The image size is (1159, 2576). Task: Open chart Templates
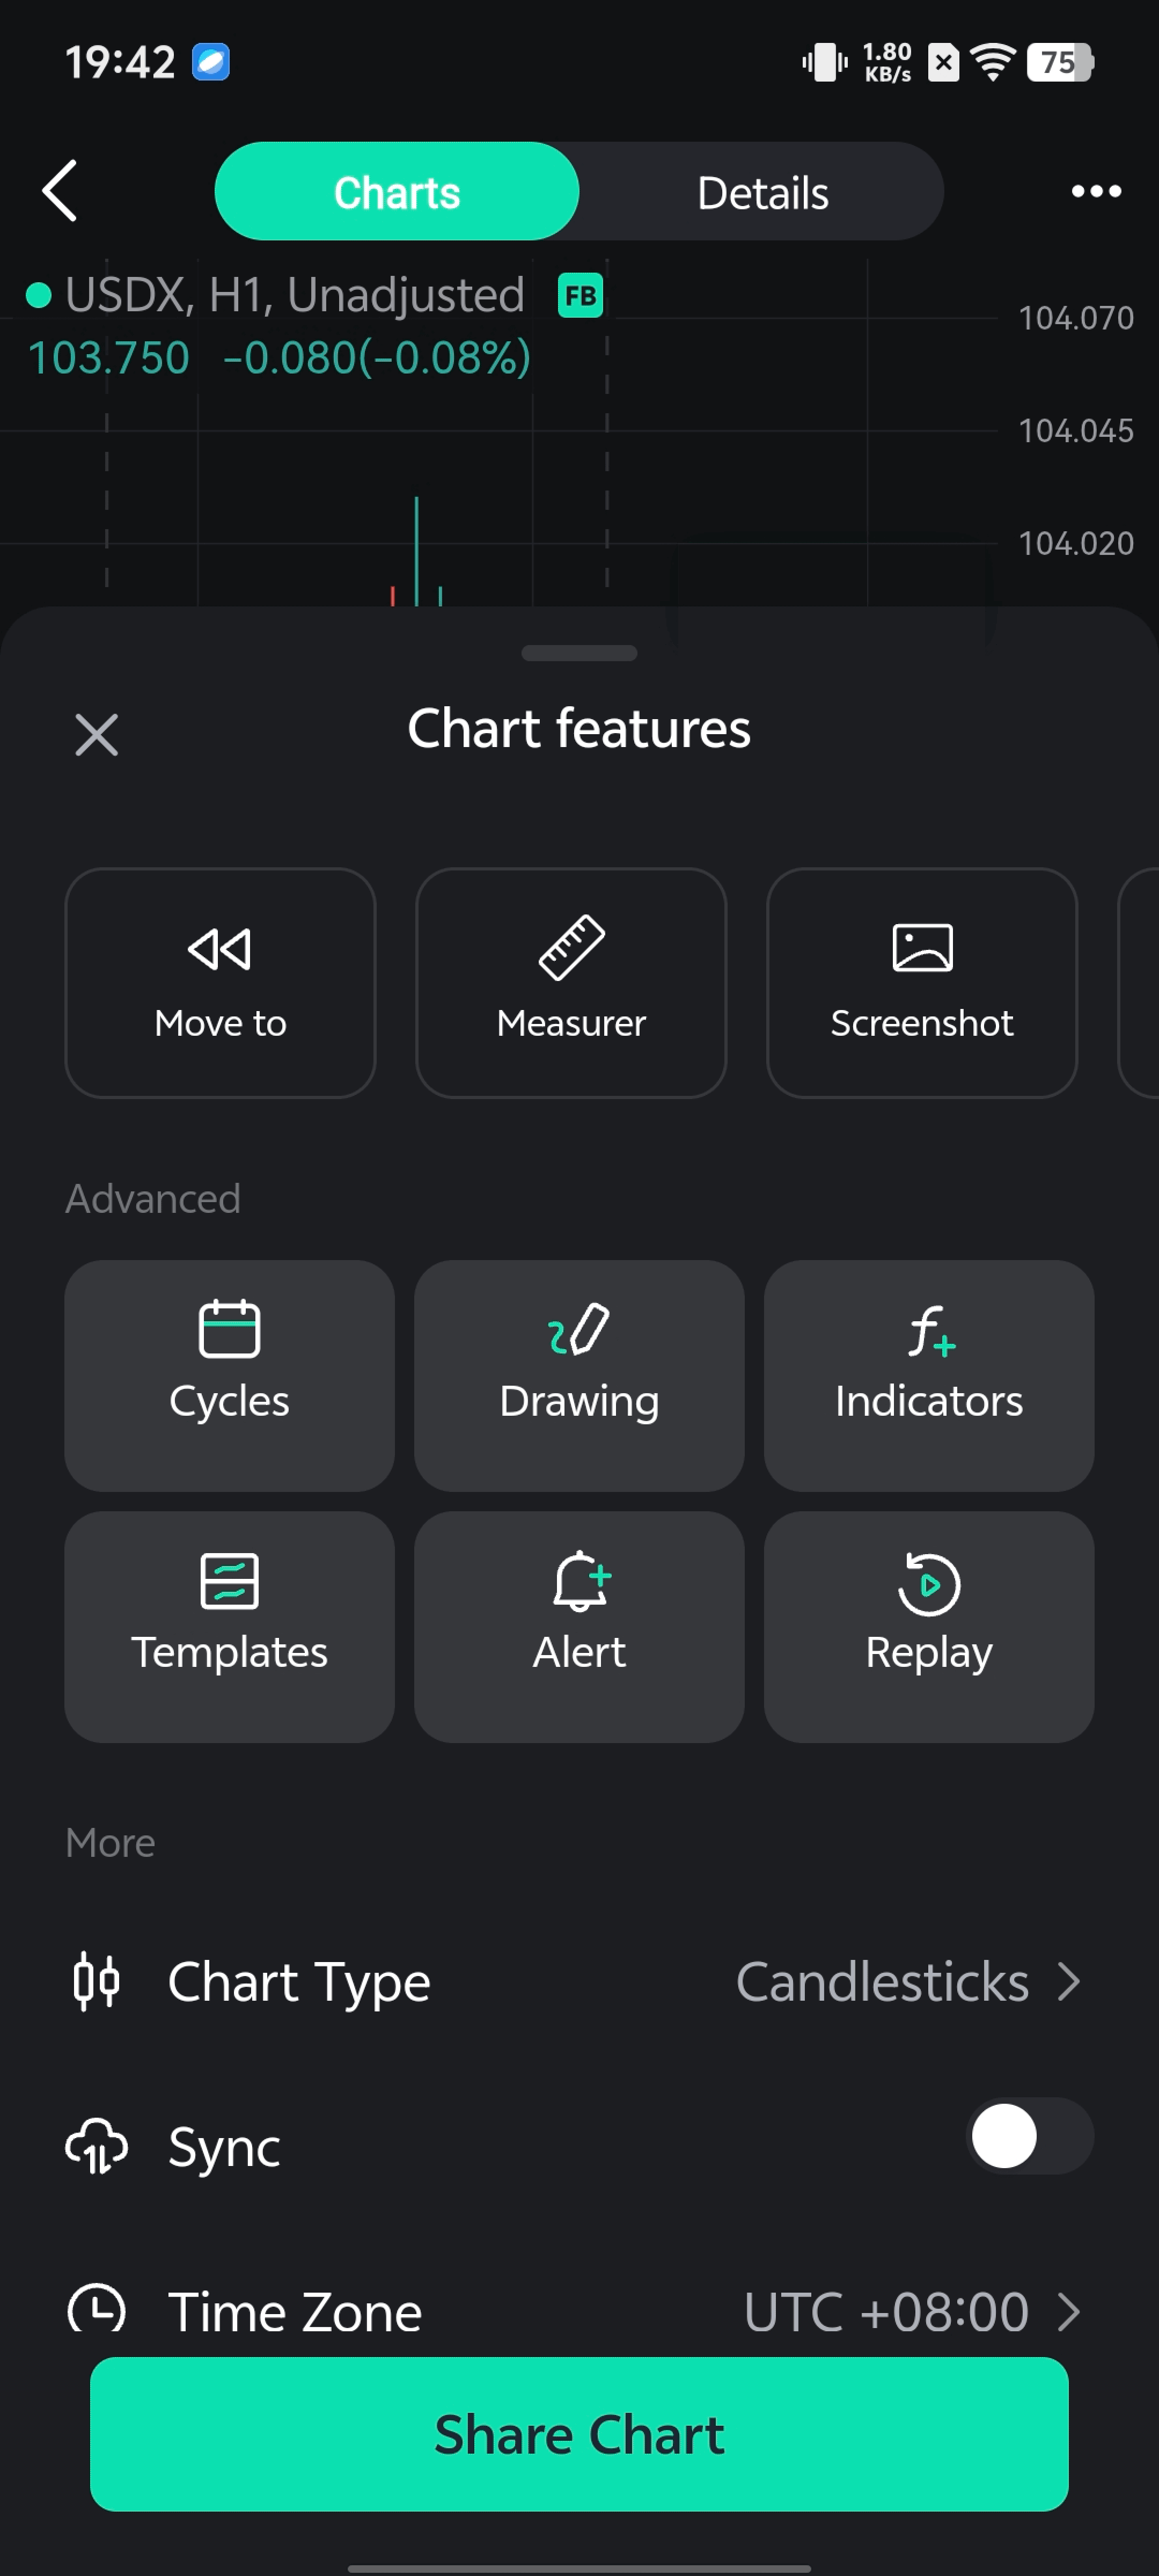pos(229,1626)
